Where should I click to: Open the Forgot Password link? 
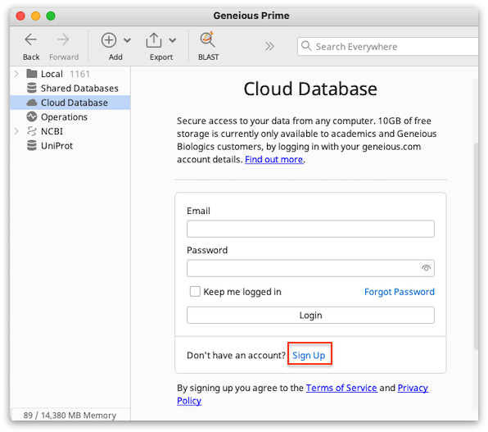pyautogui.click(x=400, y=292)
